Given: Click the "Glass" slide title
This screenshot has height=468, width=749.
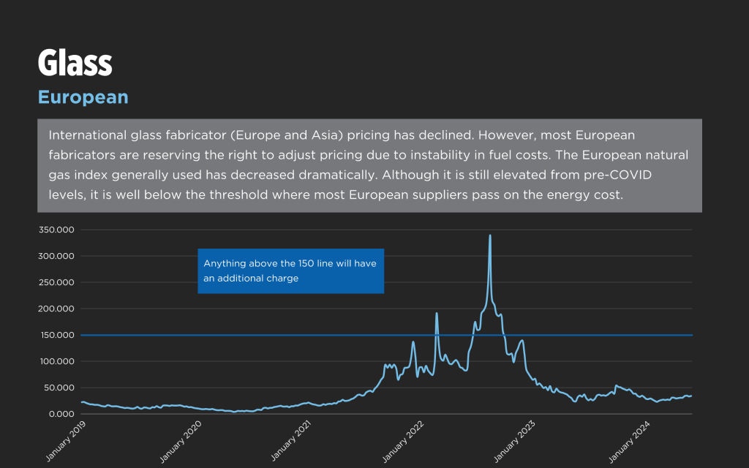Looking at the screenshot, I should click(75, 64).
